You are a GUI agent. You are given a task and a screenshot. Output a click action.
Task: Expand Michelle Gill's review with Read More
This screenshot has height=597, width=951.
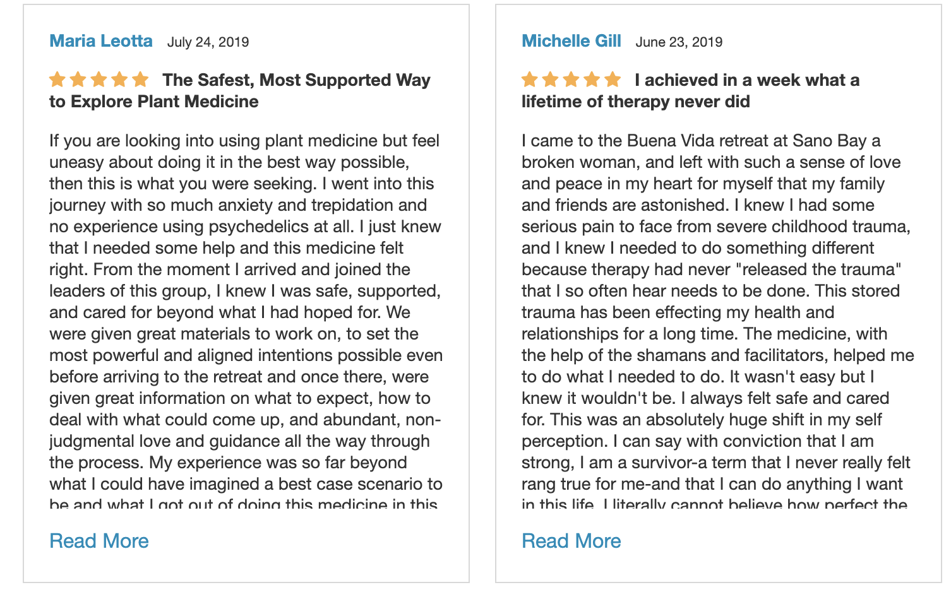click(571, 541)
